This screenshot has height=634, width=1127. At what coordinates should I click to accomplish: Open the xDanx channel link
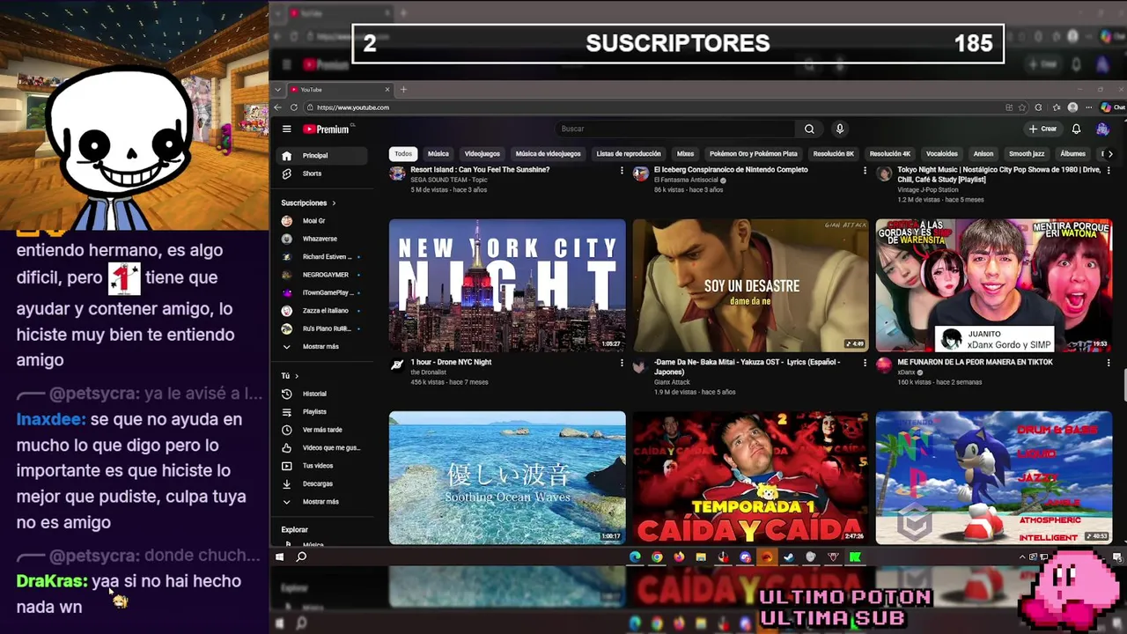(x=906, y=372)
